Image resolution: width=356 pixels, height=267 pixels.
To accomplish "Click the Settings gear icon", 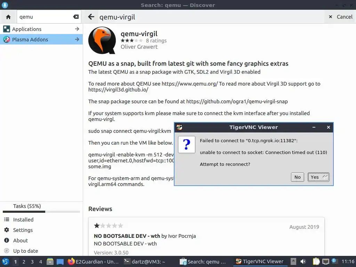I will pyautogui.click(x=7, y=230).
